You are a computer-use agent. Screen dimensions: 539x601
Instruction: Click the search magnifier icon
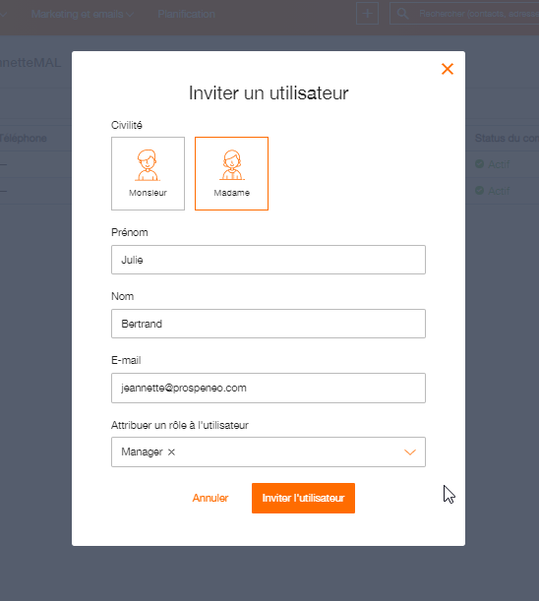[402, 14]
